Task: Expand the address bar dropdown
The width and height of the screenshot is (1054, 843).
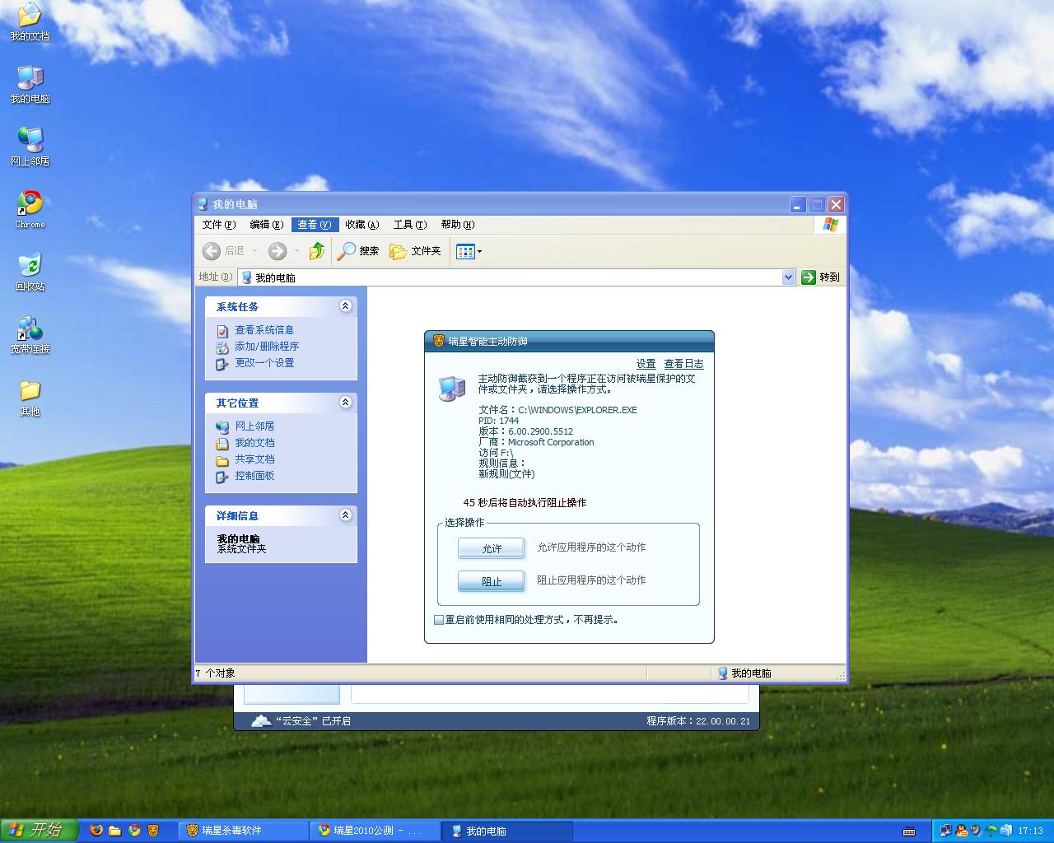Action: point(788,277)
